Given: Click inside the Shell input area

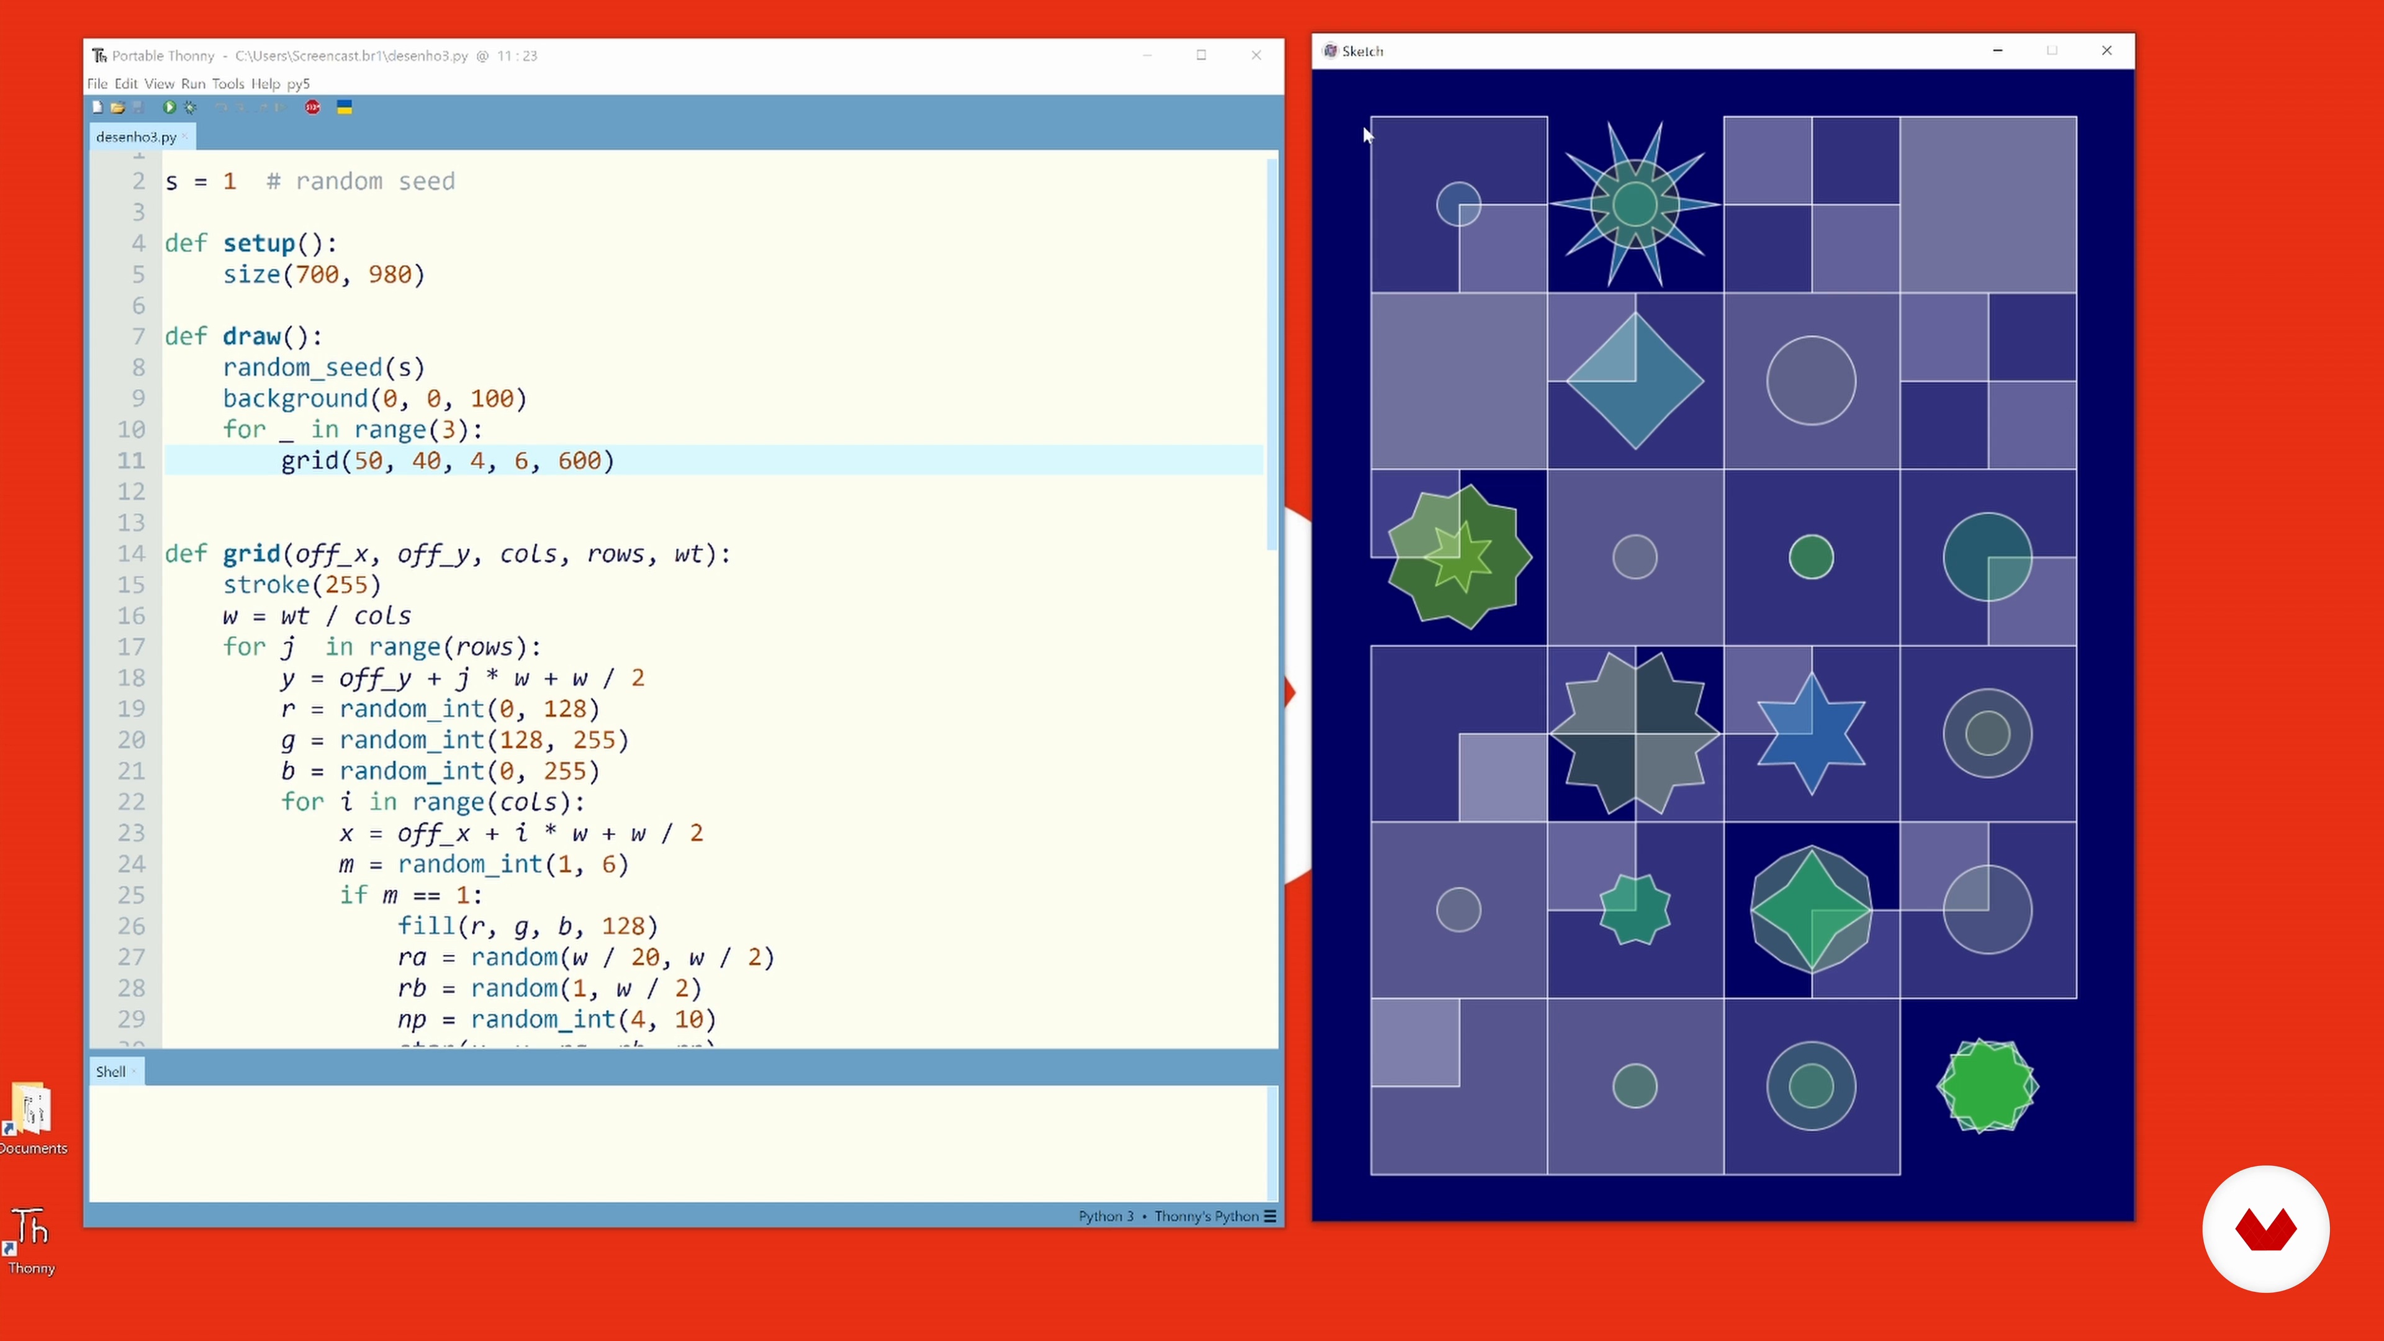Looking at the screenshot, I should tap(677, 1143).
